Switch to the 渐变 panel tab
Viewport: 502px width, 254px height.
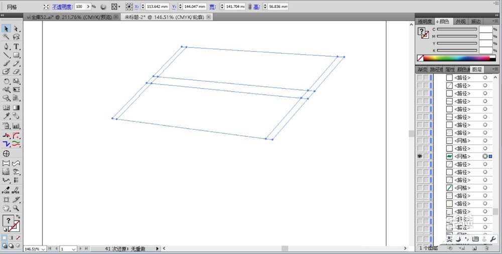[422, 69]
